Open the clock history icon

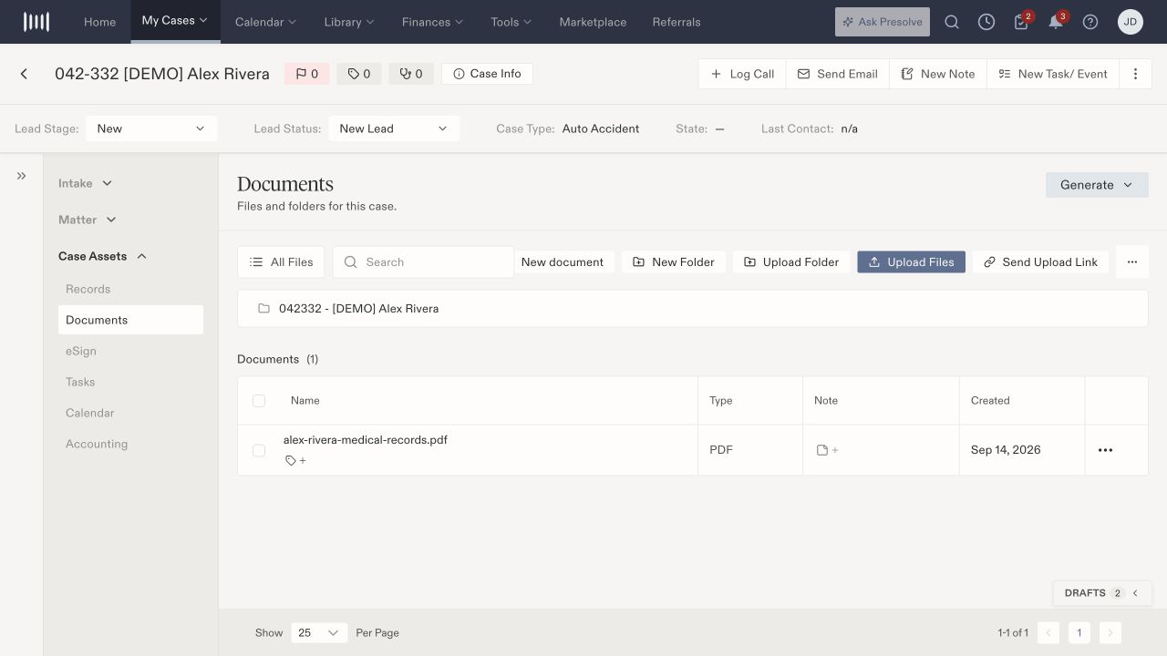click(986, 22)
